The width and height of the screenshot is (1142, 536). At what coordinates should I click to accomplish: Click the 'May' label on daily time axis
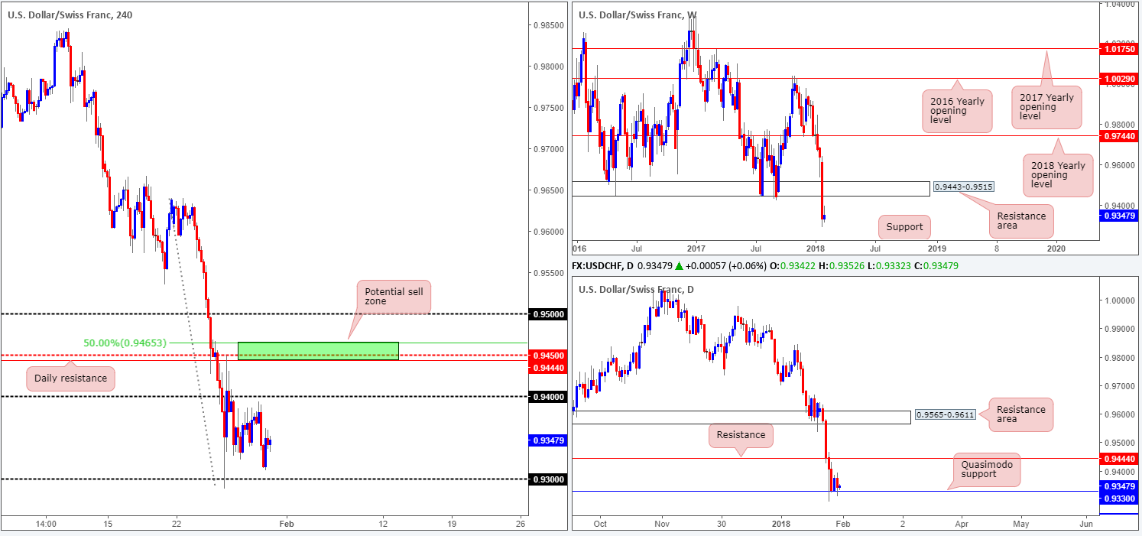1021,524
